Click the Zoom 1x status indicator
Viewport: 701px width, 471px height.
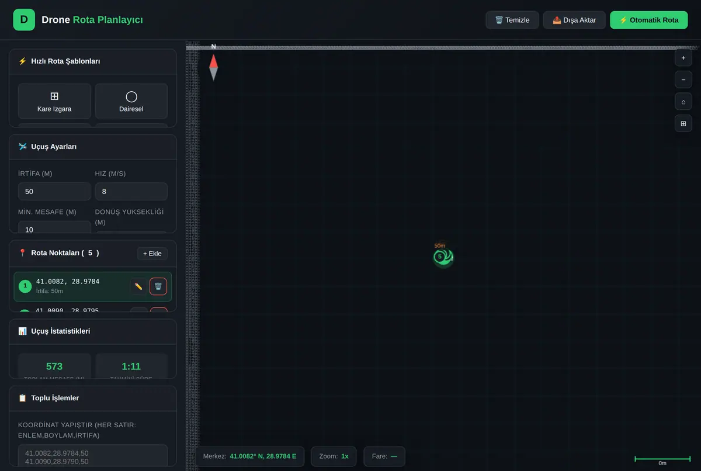[x=334, y=456]
